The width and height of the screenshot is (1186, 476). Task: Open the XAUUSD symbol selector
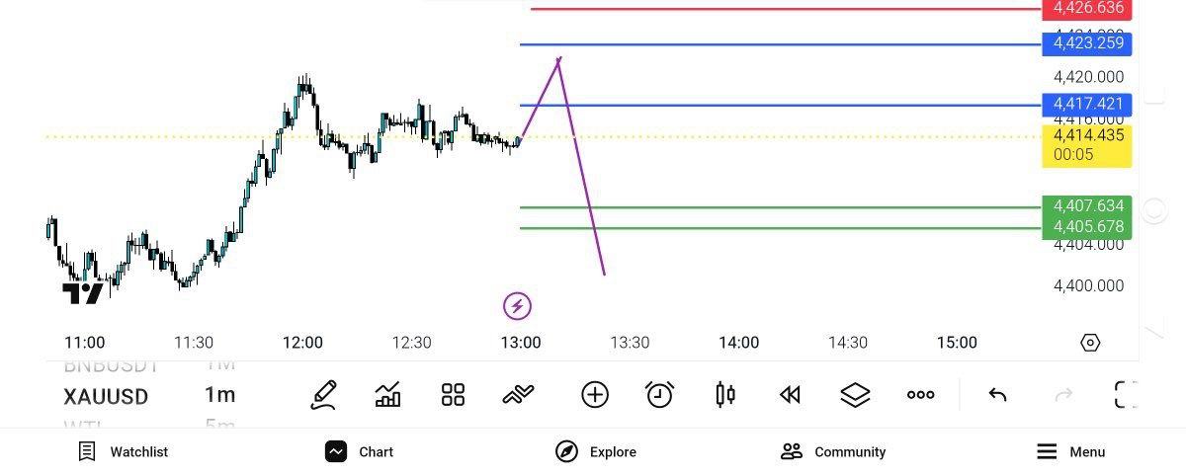pos(106,397)
